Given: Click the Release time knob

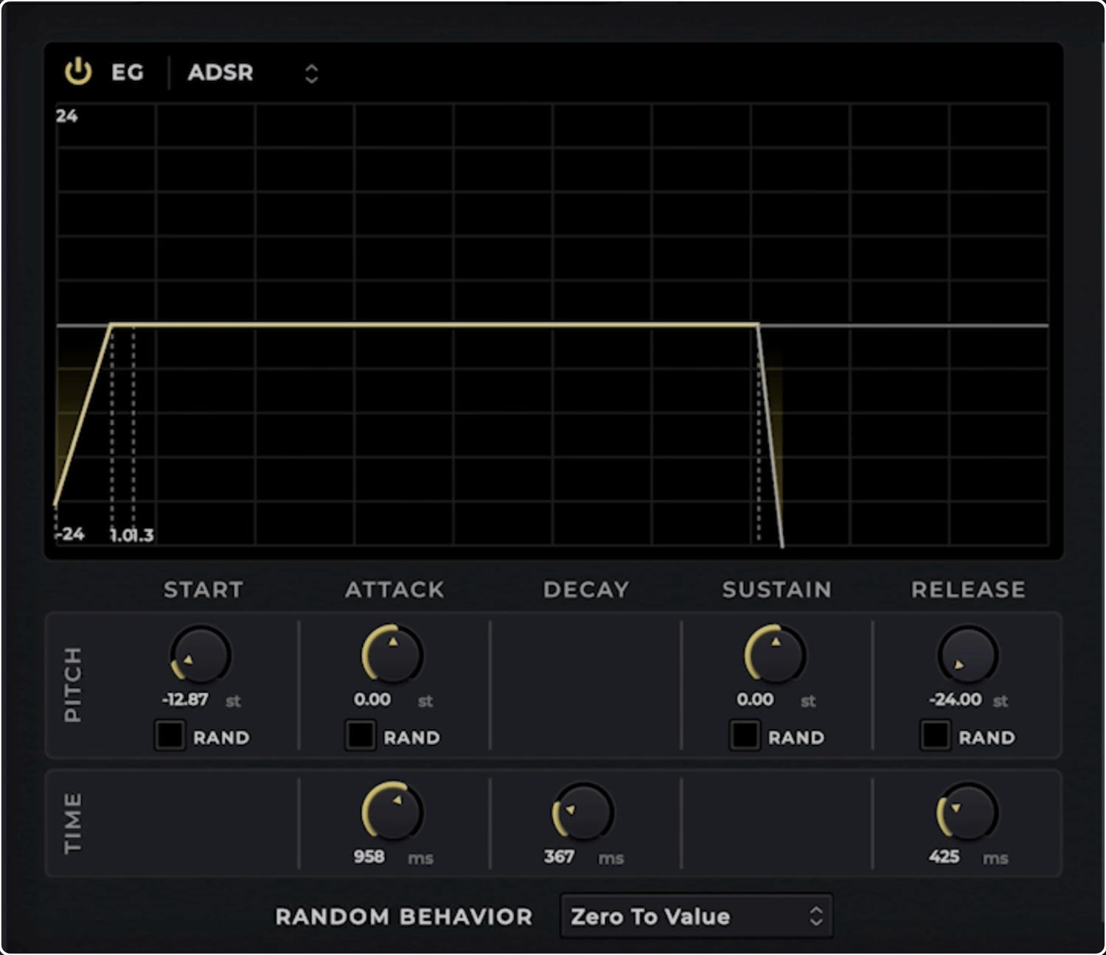Looking at the screenshot, I should 967,812.
